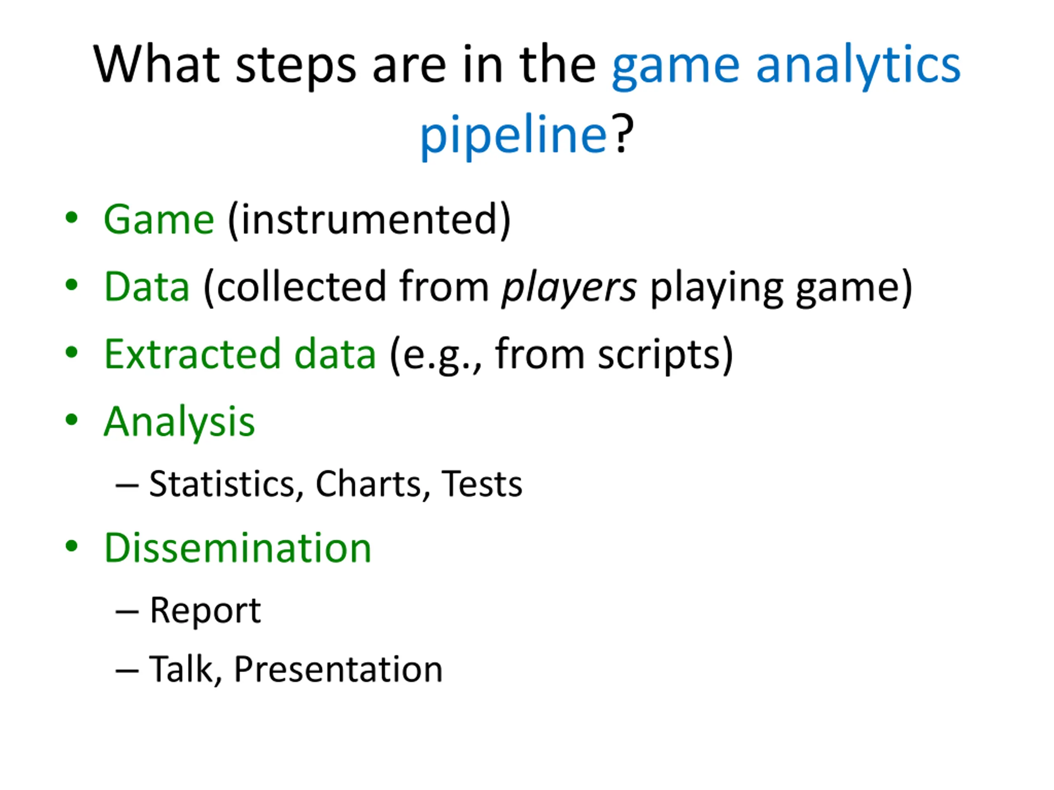Image resolution: width=1054 pixels, height=790 pixels.
Task: Click the '(e.g., from scripts)' text
Action: (561, 355)
